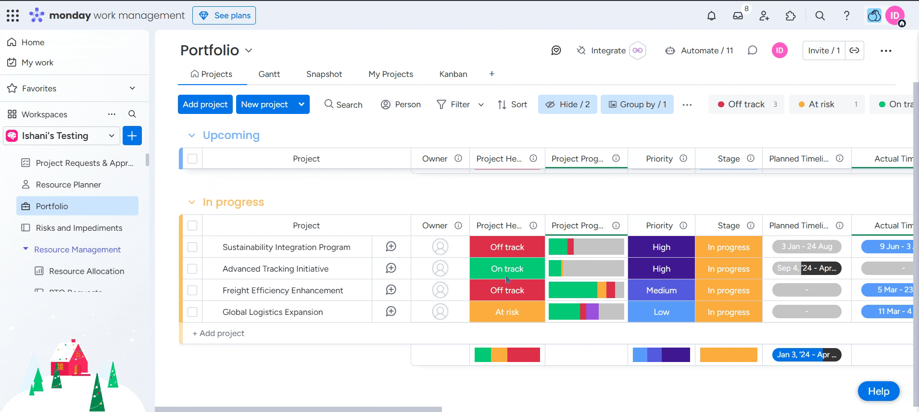This screenshot has width=919, height=412.
Task: Open the apps grid switcher menu
Action: [x=13, y=15]
